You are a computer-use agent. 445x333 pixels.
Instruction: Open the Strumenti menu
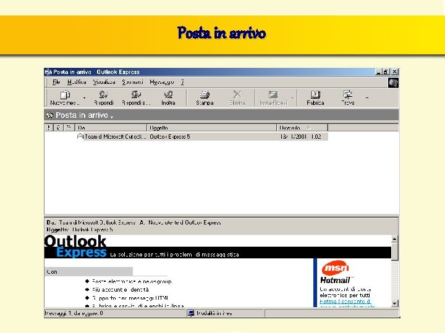[132, 82]
